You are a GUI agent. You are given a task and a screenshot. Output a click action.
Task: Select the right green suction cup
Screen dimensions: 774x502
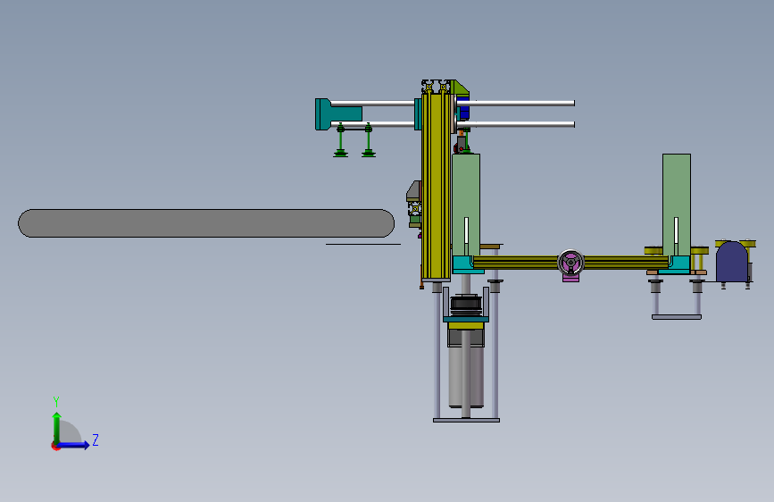click(368, 142)
